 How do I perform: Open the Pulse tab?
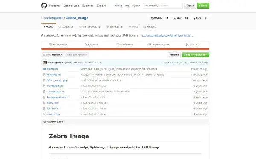click(x=134, y=27)
